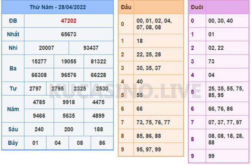251x165 pixels.
Task: Click Đuôi values 02, 22
Action: point(216,48)
